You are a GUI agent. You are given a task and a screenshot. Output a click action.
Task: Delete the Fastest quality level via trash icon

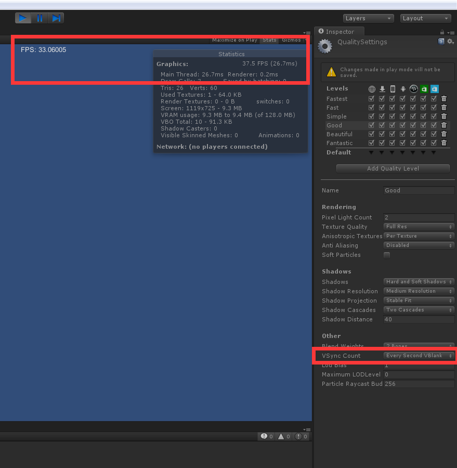[444, 99]
